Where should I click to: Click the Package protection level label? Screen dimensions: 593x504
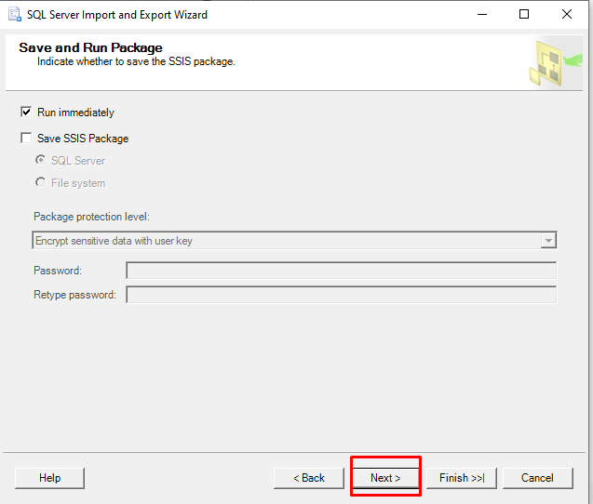pos(91,217)
